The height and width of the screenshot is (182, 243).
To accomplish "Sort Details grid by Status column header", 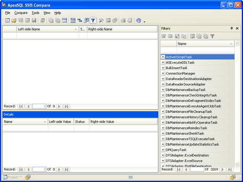I will click(82, 121).
